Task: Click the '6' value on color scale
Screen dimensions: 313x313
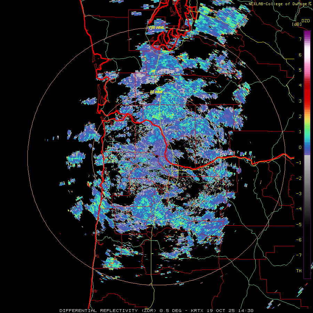Action: (x=300, y=55)
